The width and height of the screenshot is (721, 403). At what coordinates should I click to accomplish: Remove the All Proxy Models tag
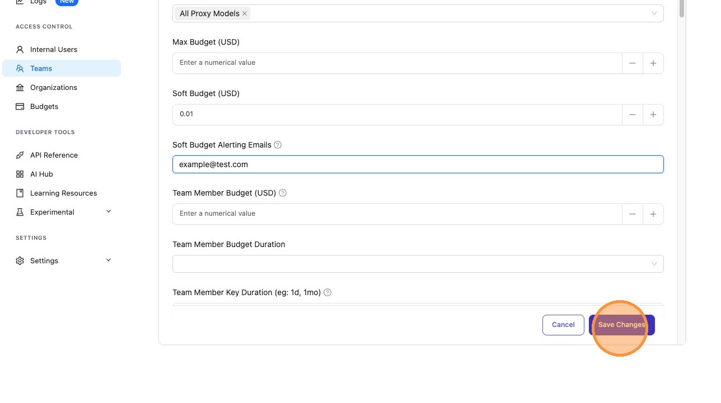(x=245, y=13)
